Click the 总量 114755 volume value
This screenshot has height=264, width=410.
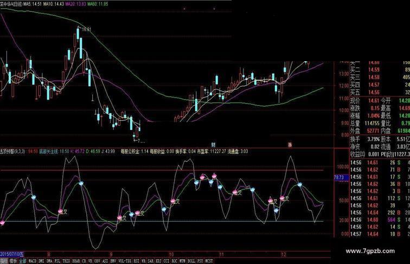365,123
